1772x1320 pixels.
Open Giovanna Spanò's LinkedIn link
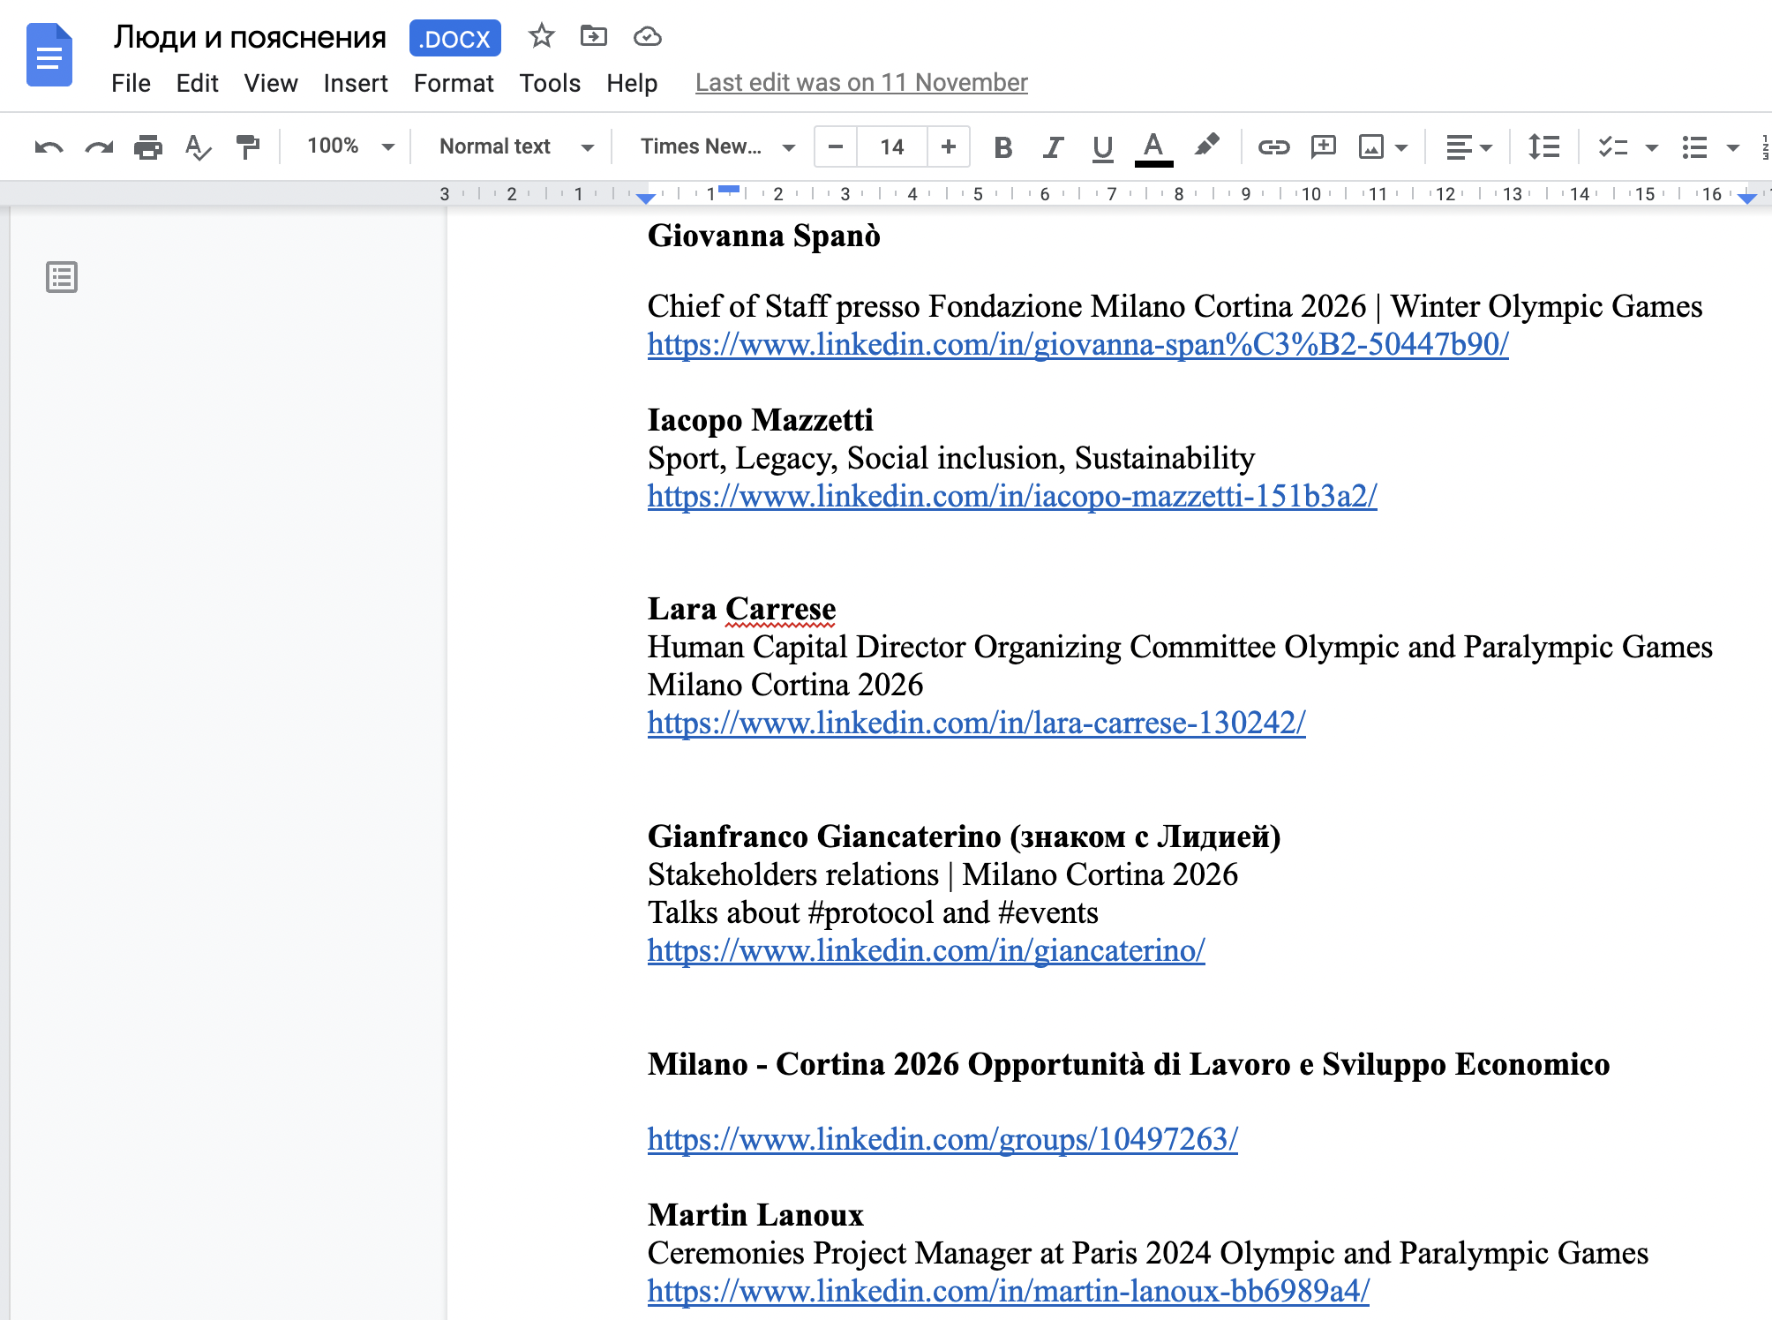1078,344
